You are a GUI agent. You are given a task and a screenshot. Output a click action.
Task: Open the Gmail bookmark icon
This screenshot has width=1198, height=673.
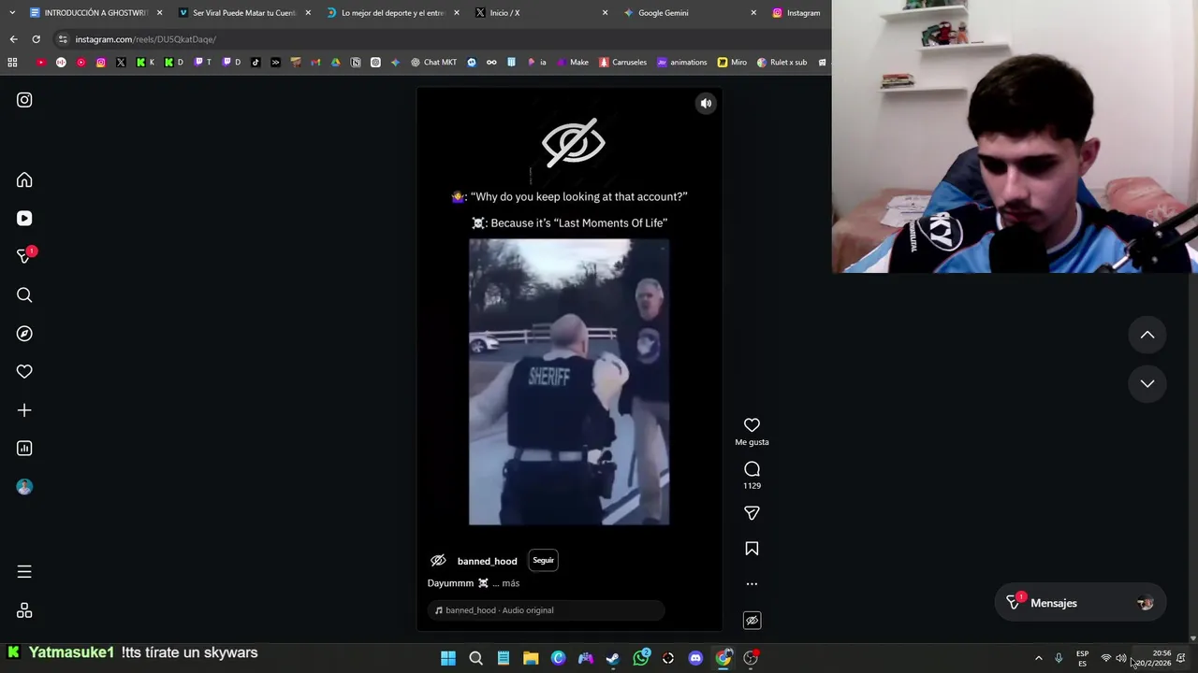click(x=315, y=63)
